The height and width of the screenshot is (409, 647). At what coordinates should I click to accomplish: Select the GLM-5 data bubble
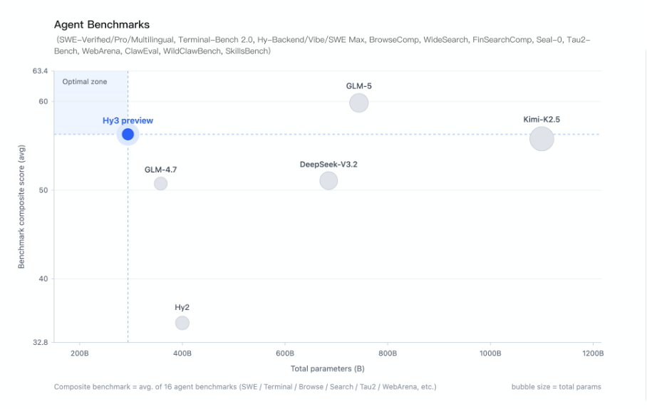point(358,103)
